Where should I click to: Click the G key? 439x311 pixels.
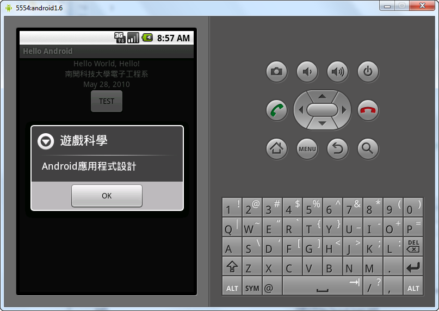pyautogui.click(x=312, y=246)
